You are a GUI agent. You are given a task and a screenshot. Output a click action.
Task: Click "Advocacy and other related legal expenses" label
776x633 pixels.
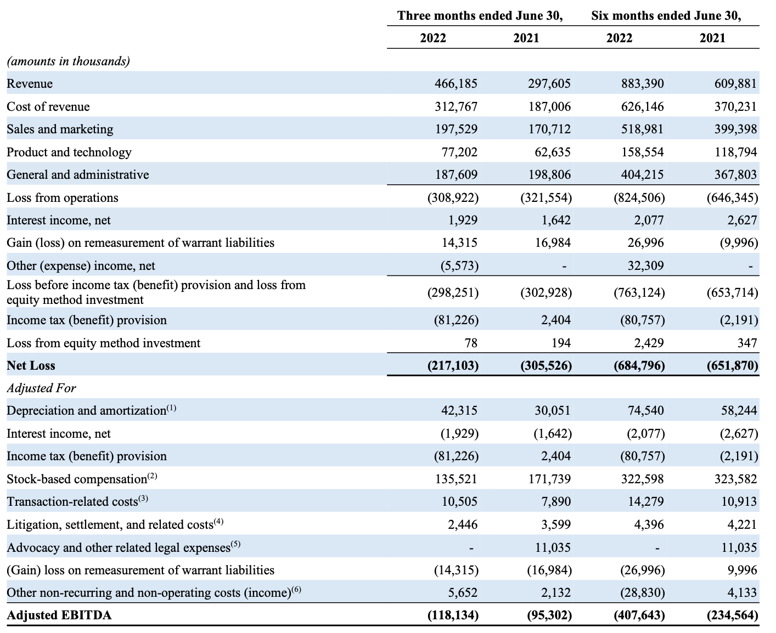coord(123,547)
